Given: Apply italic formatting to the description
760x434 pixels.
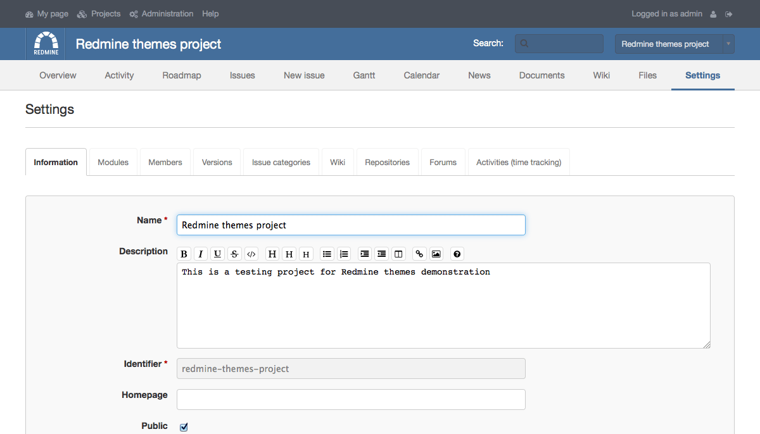Looking at the screenshot, I should [x=201, y=254].
